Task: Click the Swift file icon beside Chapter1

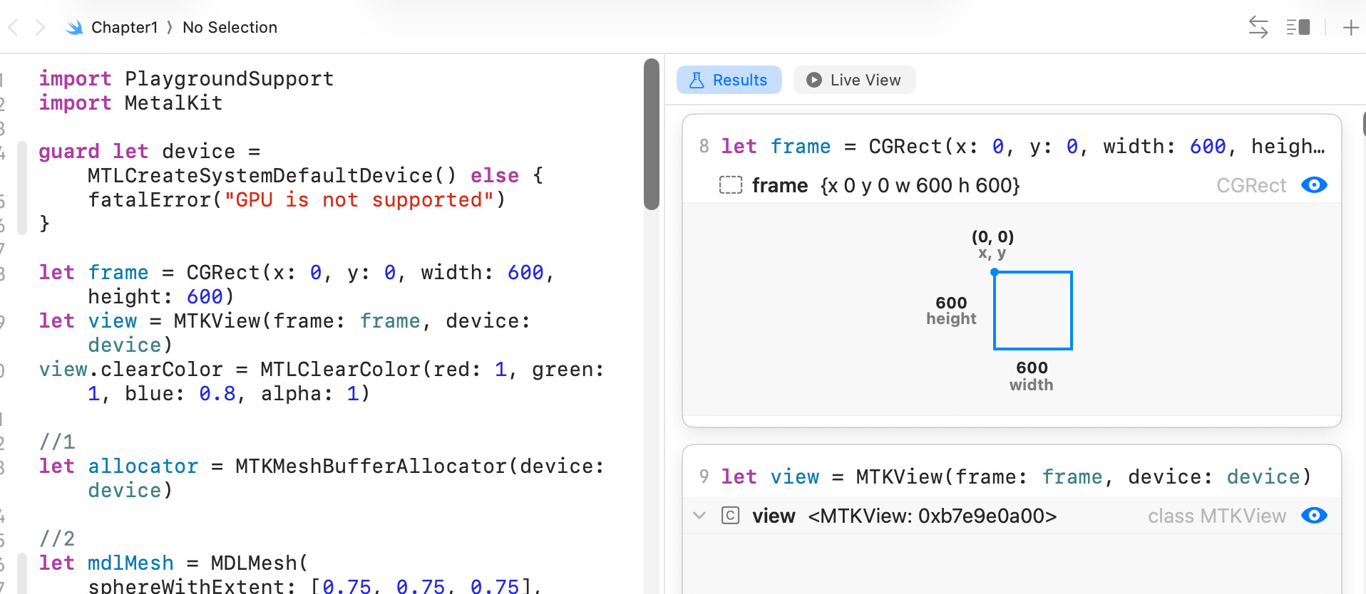Action: click(74, 28)
